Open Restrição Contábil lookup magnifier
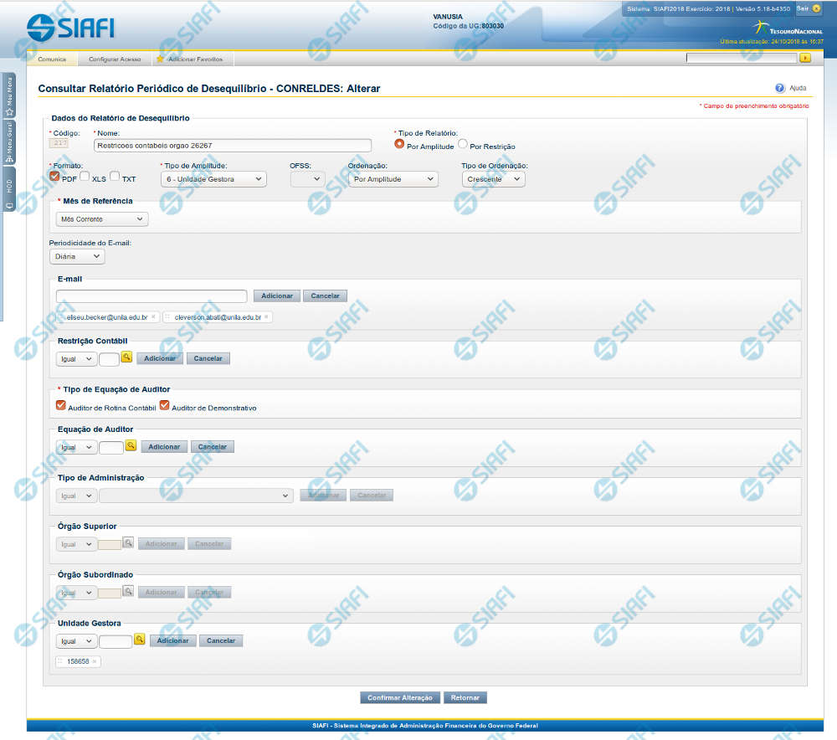 126,357
